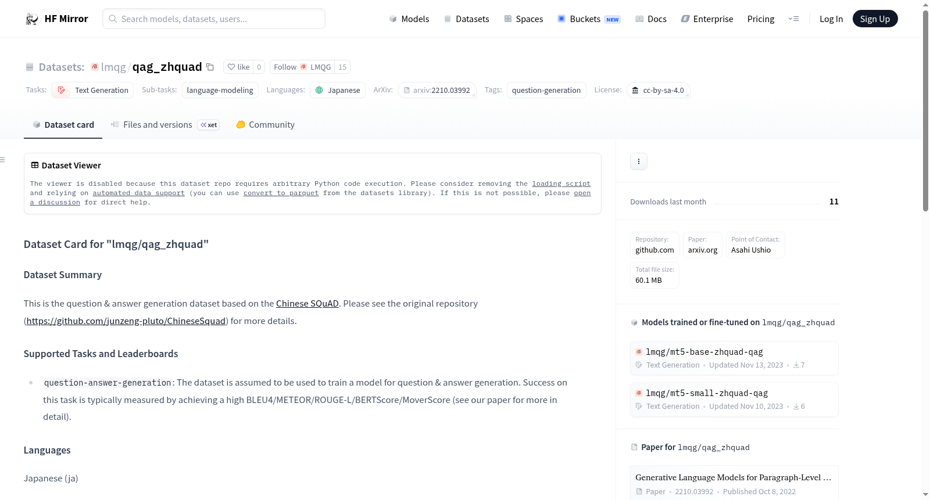
Task: Open the cc-by-sa-4.0 license tag
Action: pyautogui.click(x=659, y=91)
